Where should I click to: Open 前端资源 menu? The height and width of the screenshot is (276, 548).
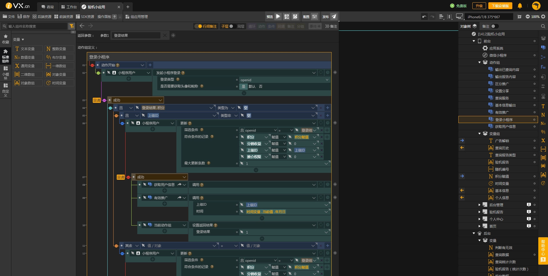[x=64, y=17]
